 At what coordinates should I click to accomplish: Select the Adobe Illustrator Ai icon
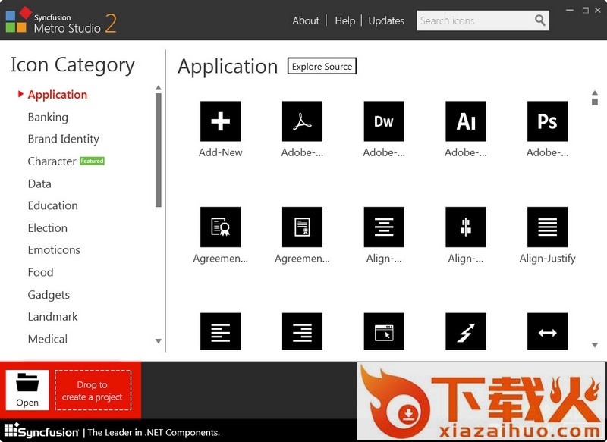(465, 121)
